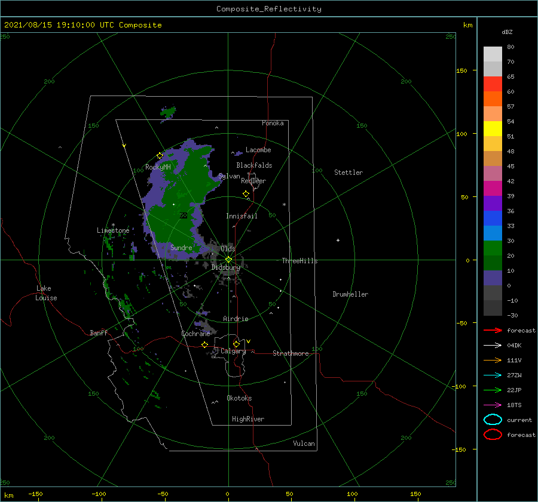The width and height of the screenshot is (538, 502).
Task: Click the Airdrie town label
Action: click(x=236, y=319)
